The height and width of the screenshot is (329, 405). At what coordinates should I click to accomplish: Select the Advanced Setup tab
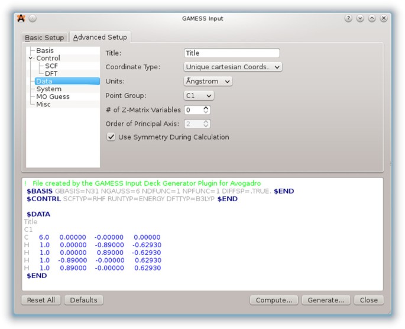pos(101,37)
